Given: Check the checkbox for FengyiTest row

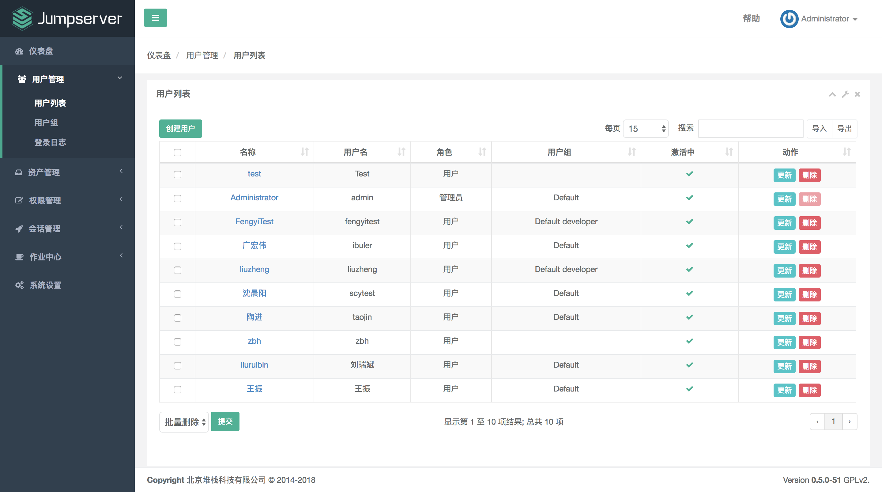Looking at the screenshot, I should pyautogui.click(x=177, y=222).
